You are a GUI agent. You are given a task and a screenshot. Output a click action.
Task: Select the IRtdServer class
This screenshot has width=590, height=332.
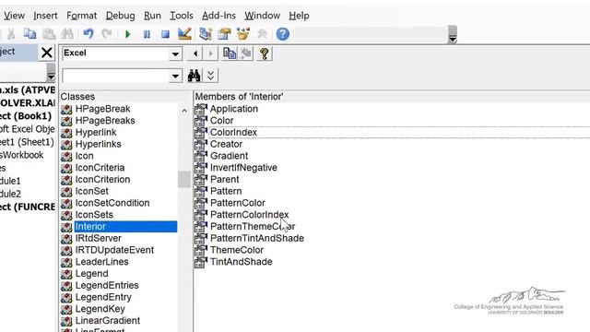point(99,238)
